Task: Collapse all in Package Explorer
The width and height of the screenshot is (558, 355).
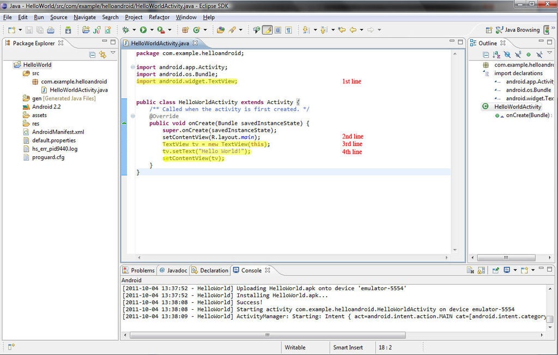Action: [x=93, y=54]
